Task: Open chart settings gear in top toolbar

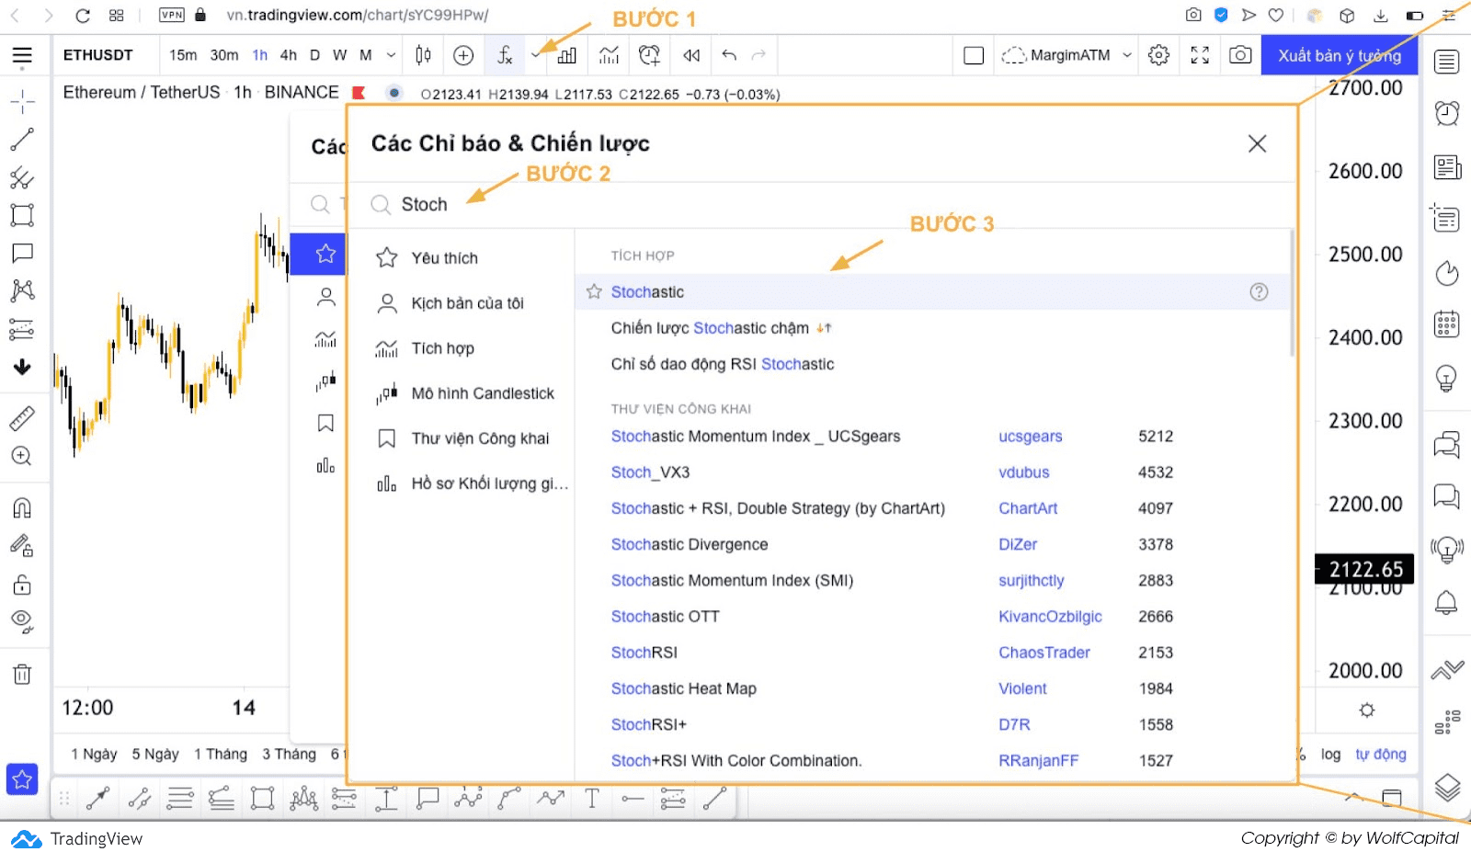Action: [1158, 55]
